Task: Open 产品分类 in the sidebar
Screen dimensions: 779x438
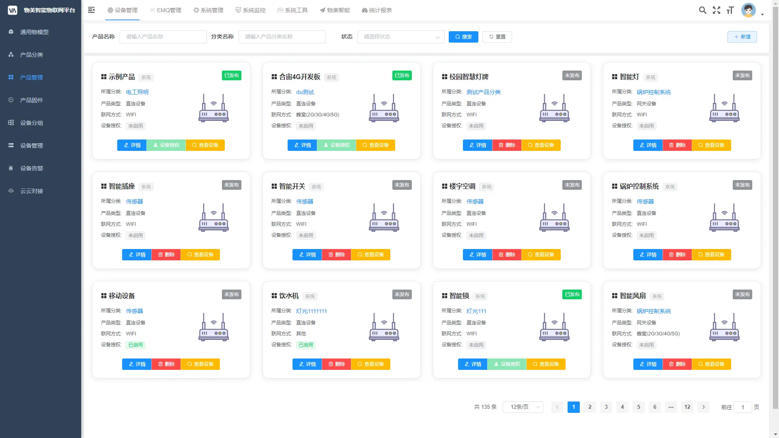Action: click(x=30, y=55)
